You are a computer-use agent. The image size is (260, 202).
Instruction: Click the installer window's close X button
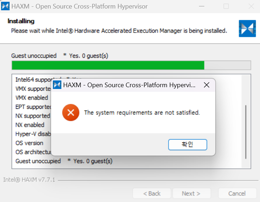pyautogui.click(x=251, y=6)
